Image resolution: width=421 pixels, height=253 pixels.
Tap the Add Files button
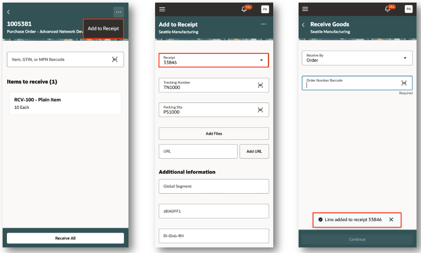click(214, 134)
